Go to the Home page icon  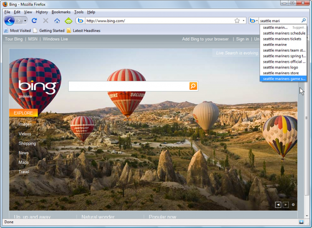pos(57,21)
